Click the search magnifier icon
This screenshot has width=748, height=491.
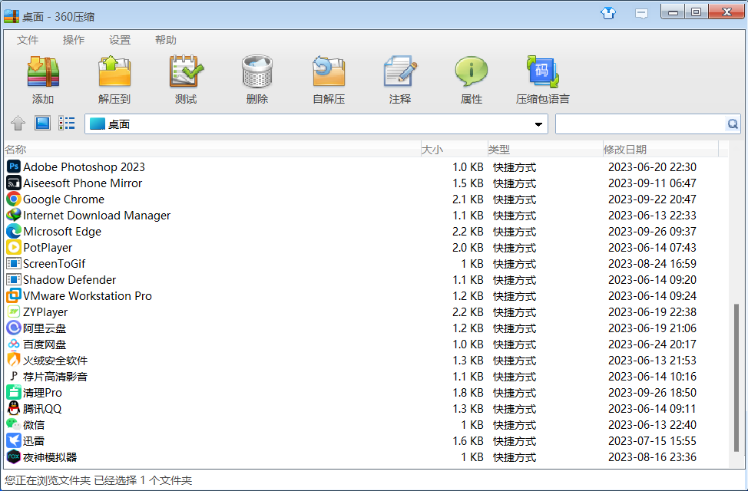[733, 124]
